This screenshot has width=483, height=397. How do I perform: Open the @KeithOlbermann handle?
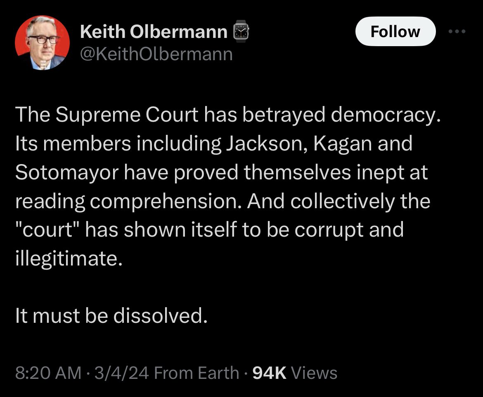pos(156,54)
